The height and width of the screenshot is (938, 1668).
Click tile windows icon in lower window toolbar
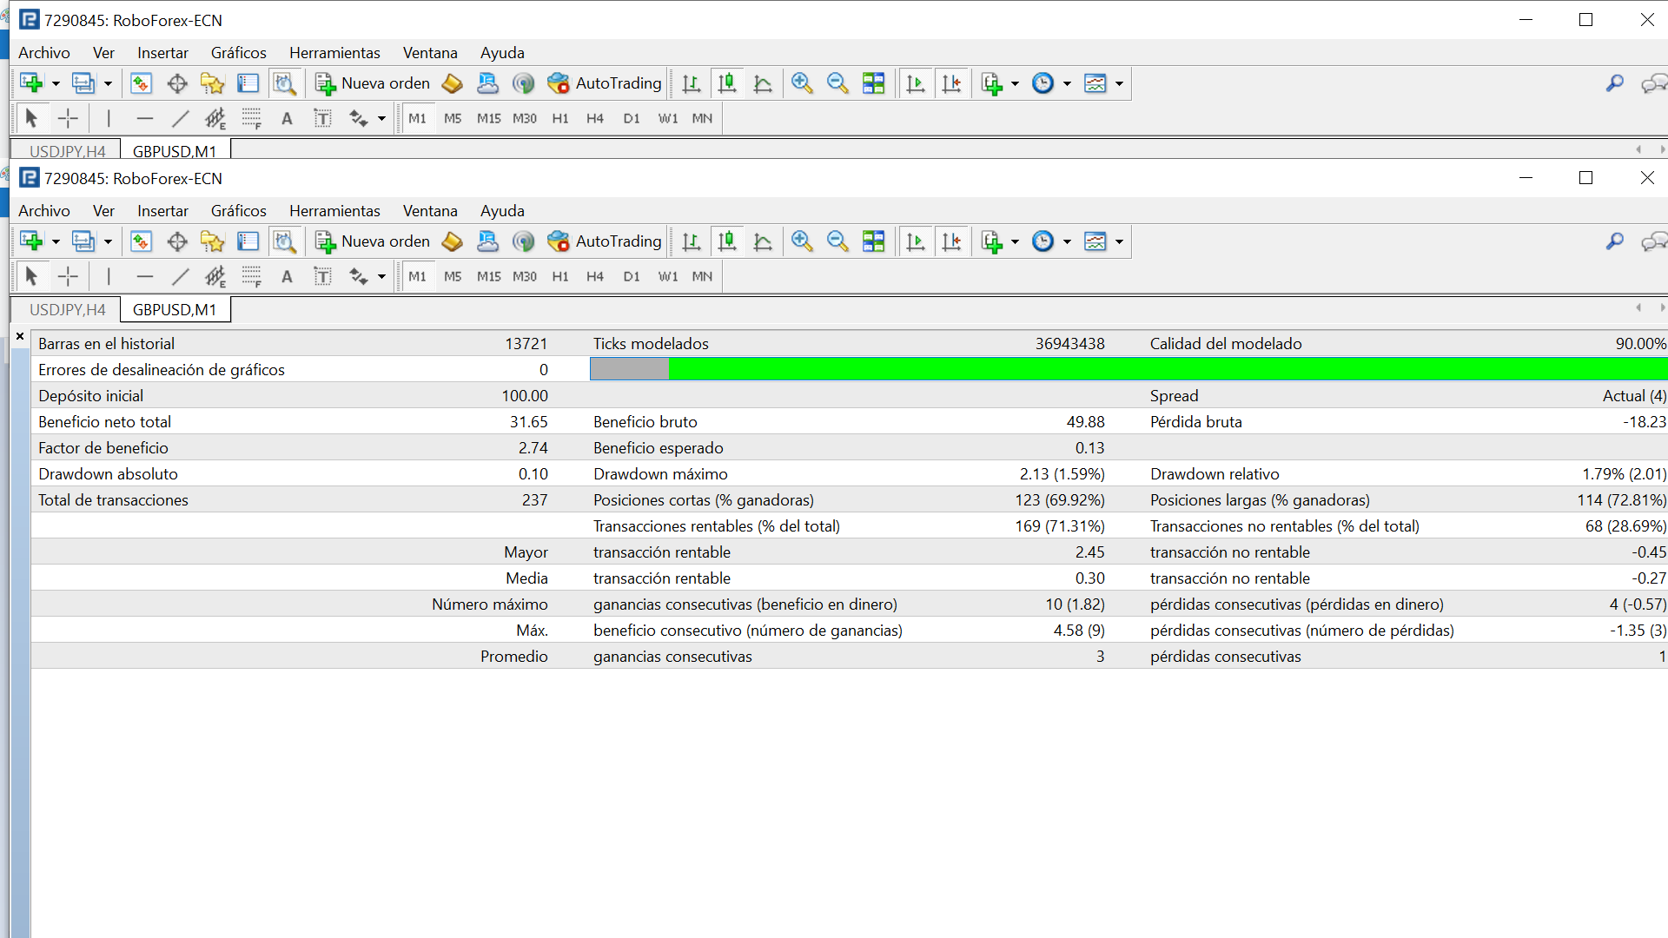coord(873,241)
